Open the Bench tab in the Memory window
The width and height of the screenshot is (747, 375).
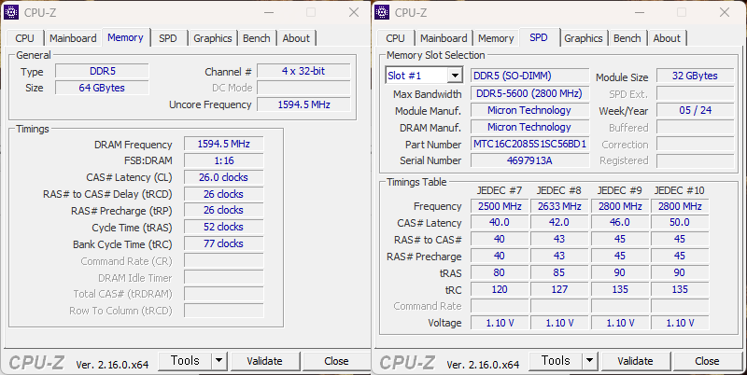257,38
